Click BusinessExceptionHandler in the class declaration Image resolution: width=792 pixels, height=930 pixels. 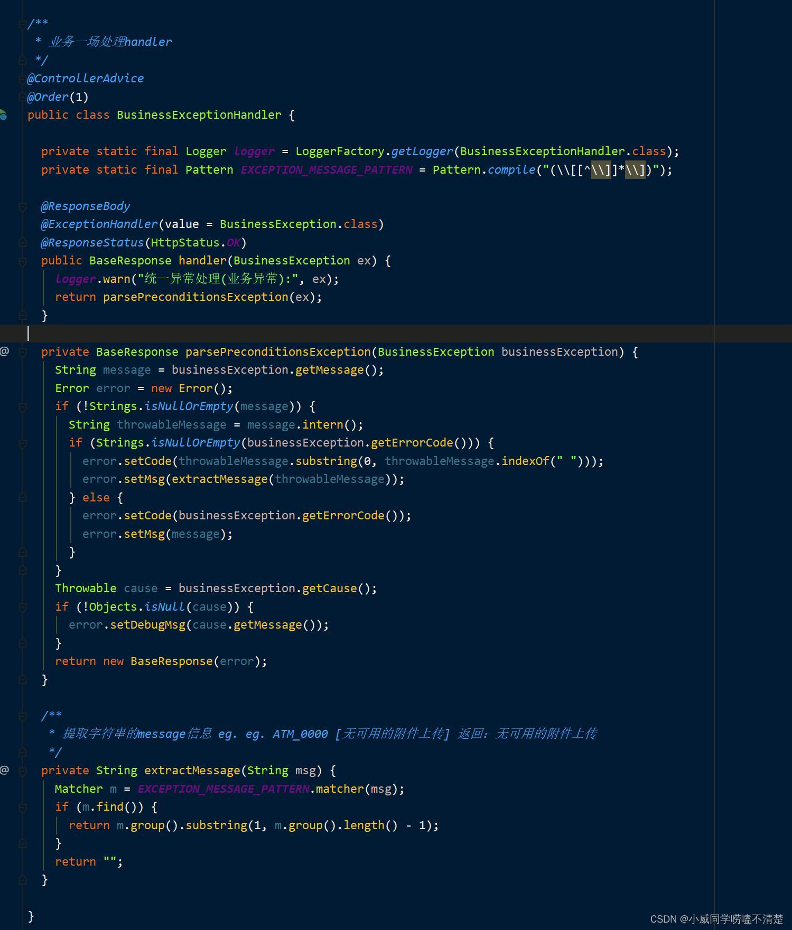pos(199,115)
